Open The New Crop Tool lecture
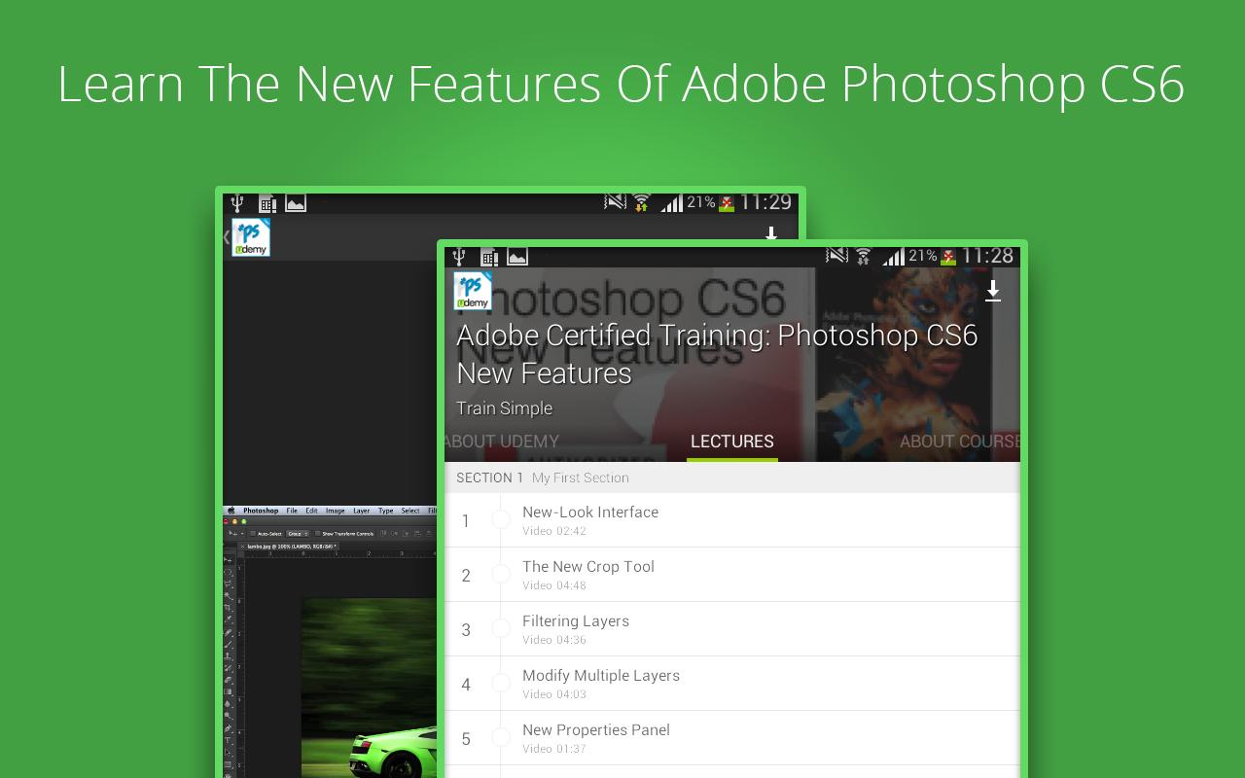1245x778 pixels. 587,566
